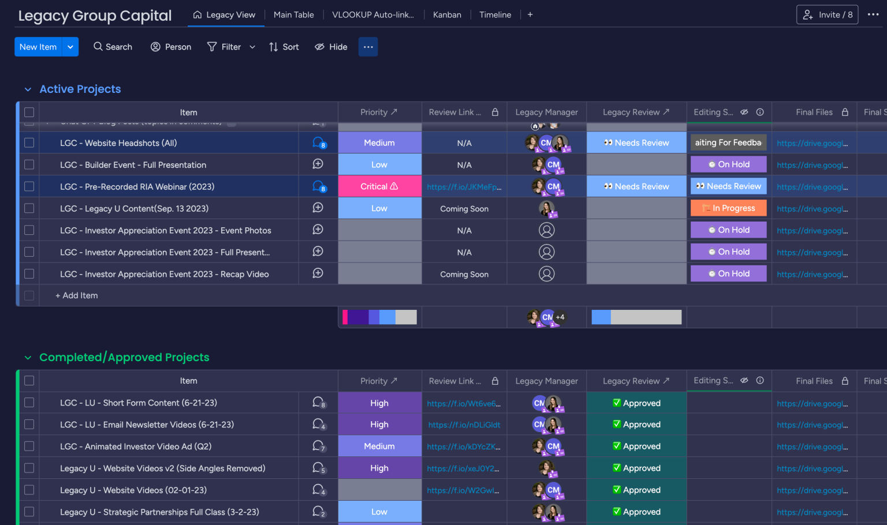Open the New Item dropdown arrow
Screen dimensions: 887x525
coord(70,47)
